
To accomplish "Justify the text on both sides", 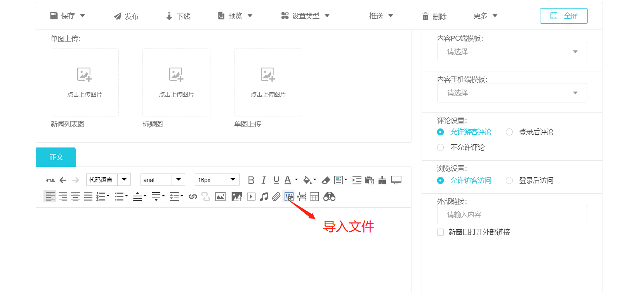I will click(x=89, y=197).
